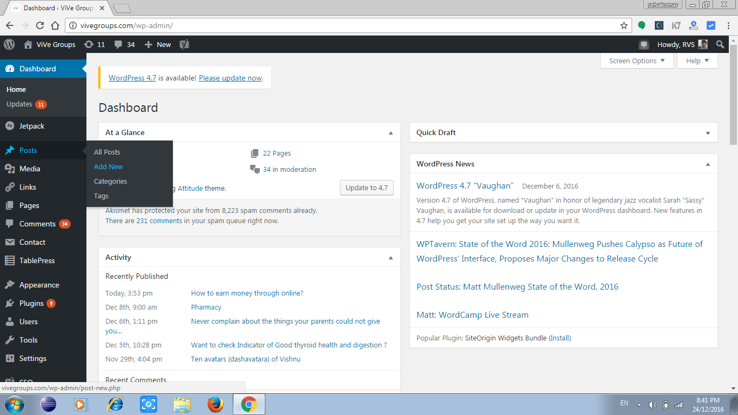
Task: Open Contact in the sidebar
Action: click(x=43, y=242)
